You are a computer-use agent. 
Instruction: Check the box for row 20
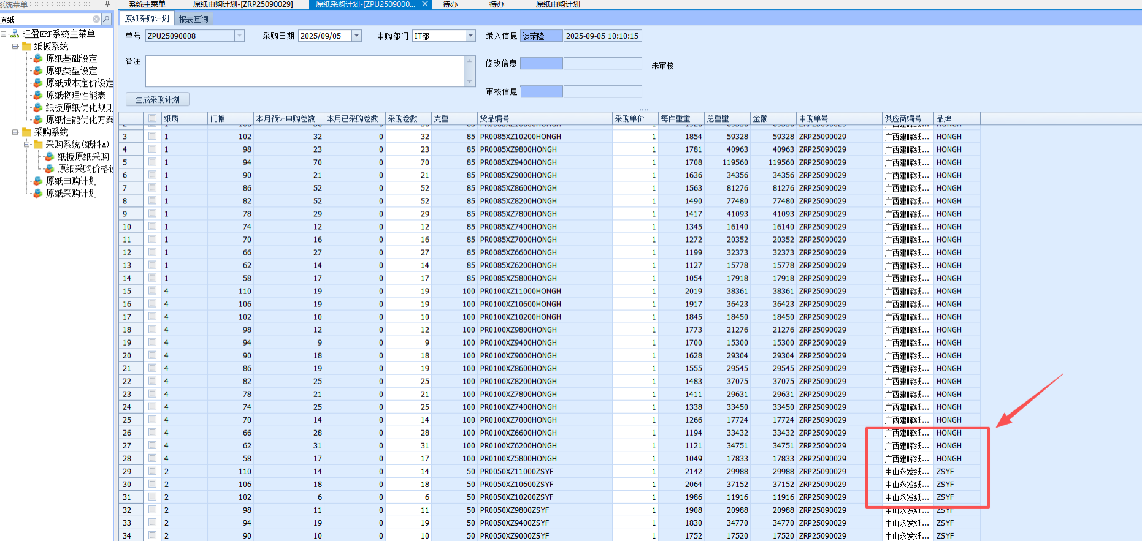click(152, 355)
